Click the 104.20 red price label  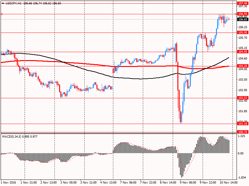coord(242,66)
